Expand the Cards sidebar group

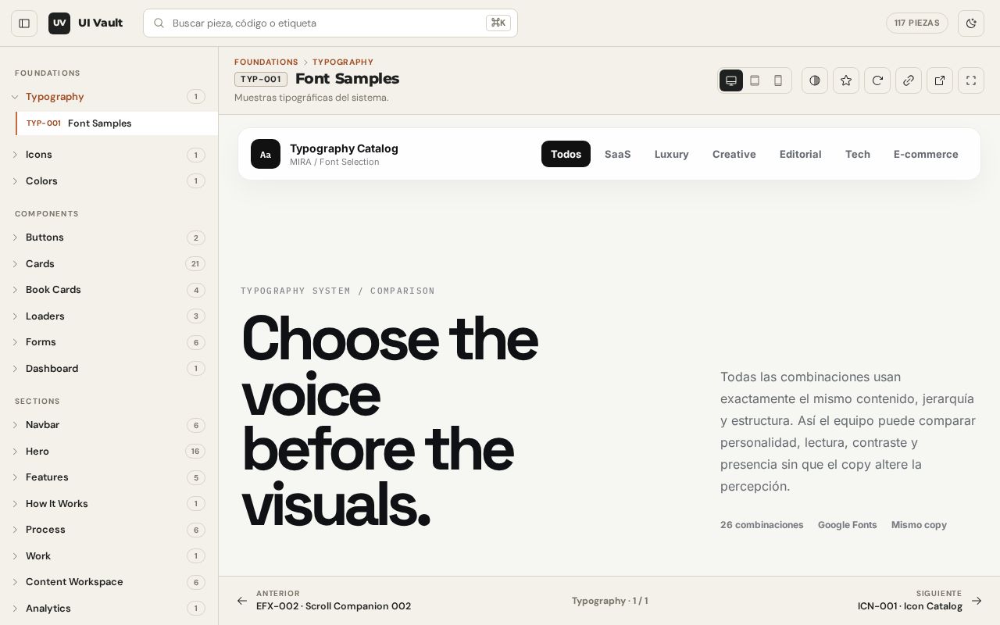[x=109, y=264]
